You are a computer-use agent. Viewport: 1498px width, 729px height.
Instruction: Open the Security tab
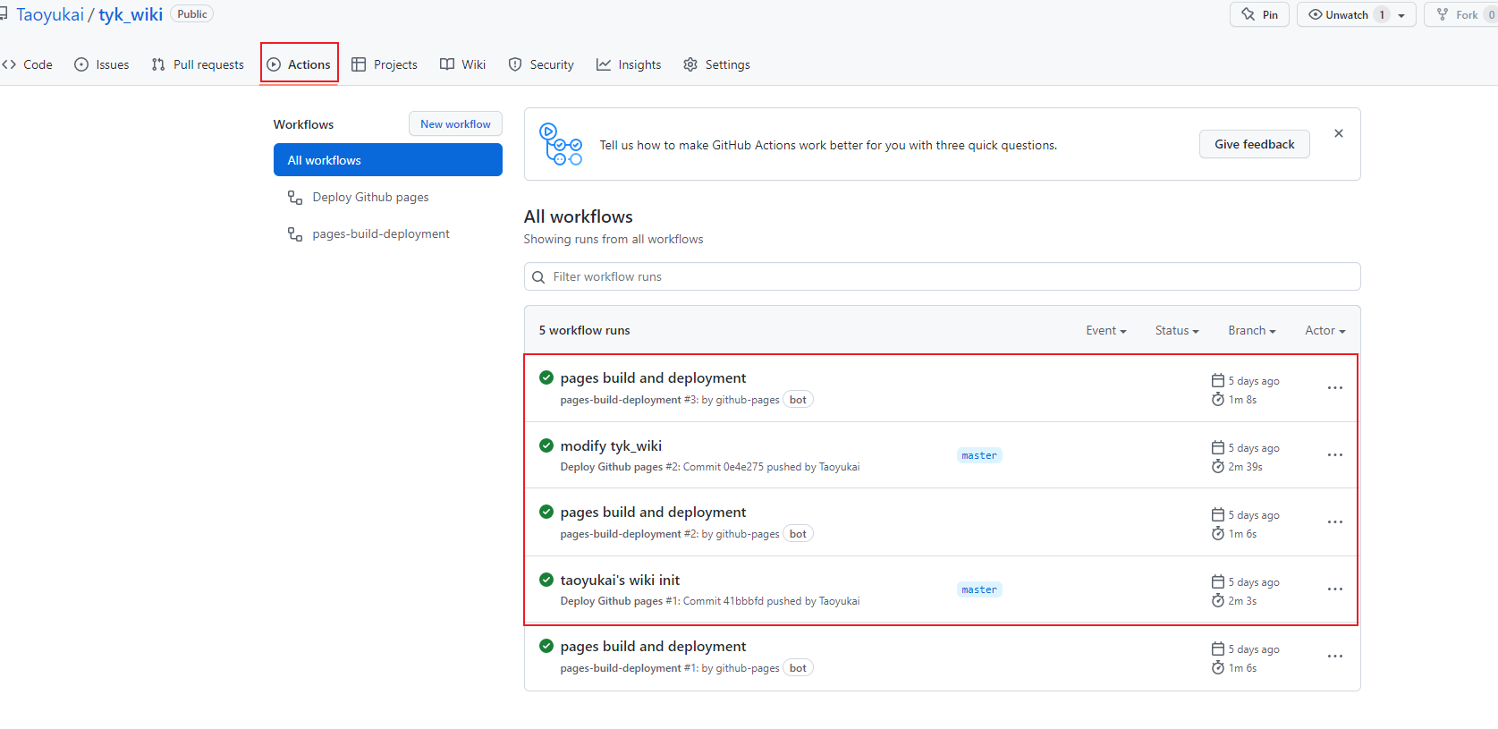click(x=541, y=64)
